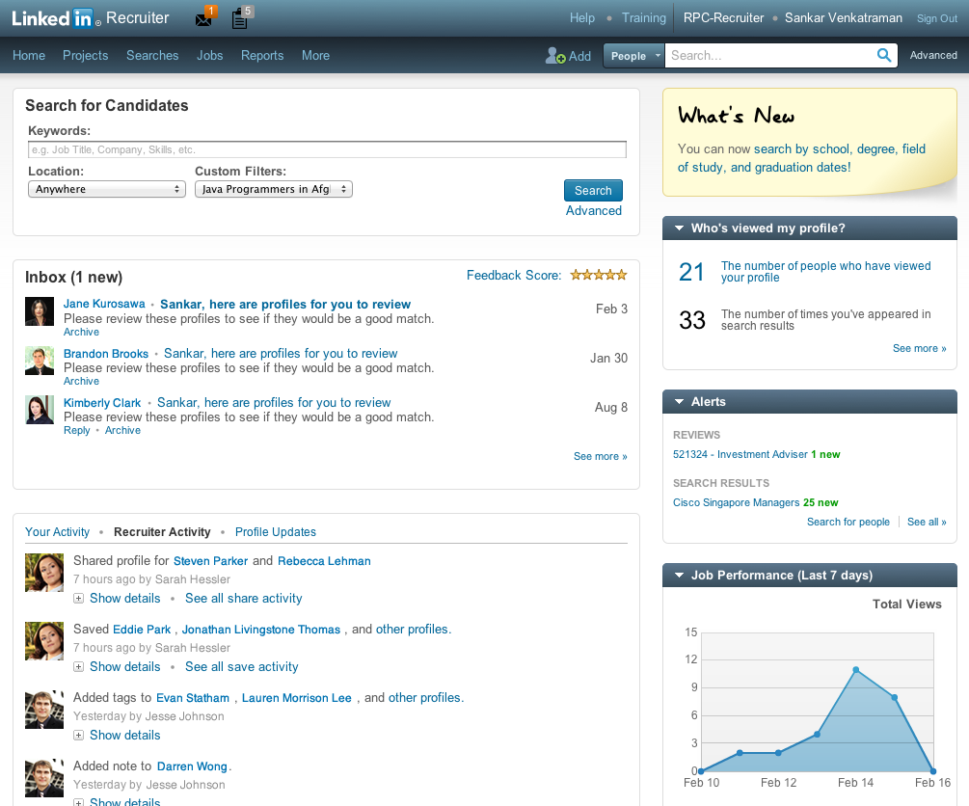The height and width of the screenshot is (806, 969).
Task: Collapse the Alerts panel
Action: 678,402
